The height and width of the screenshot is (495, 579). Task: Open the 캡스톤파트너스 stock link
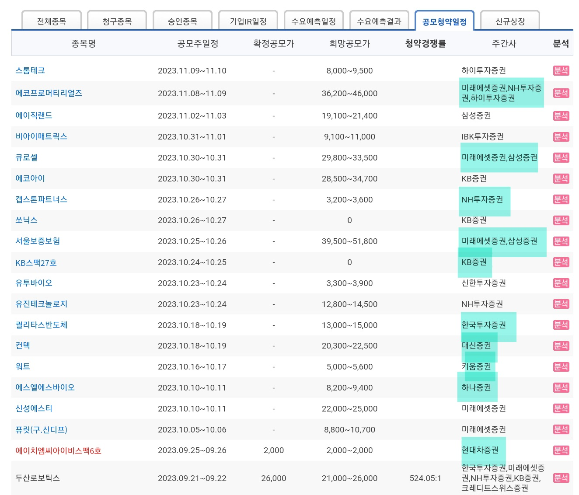42,199
